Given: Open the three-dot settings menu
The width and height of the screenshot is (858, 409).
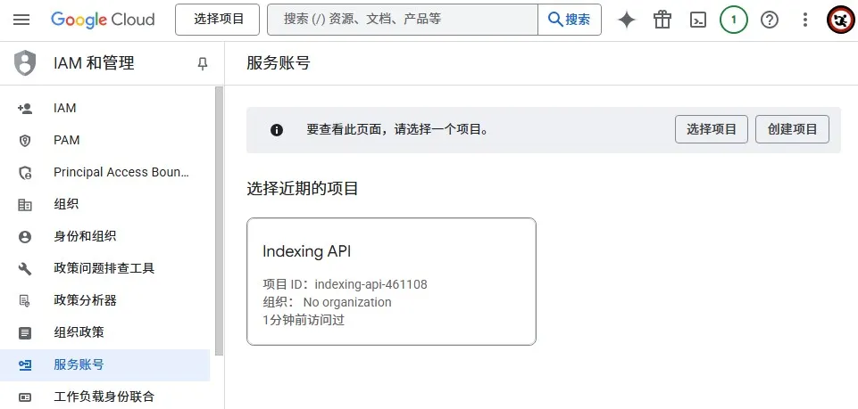Looking at the screenshot, I should point(805,20).
